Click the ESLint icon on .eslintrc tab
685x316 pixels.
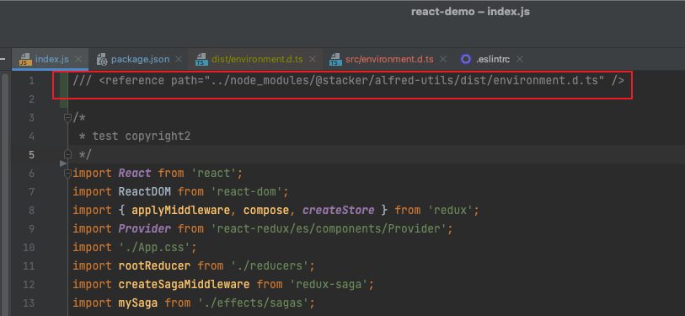(466, 59)
